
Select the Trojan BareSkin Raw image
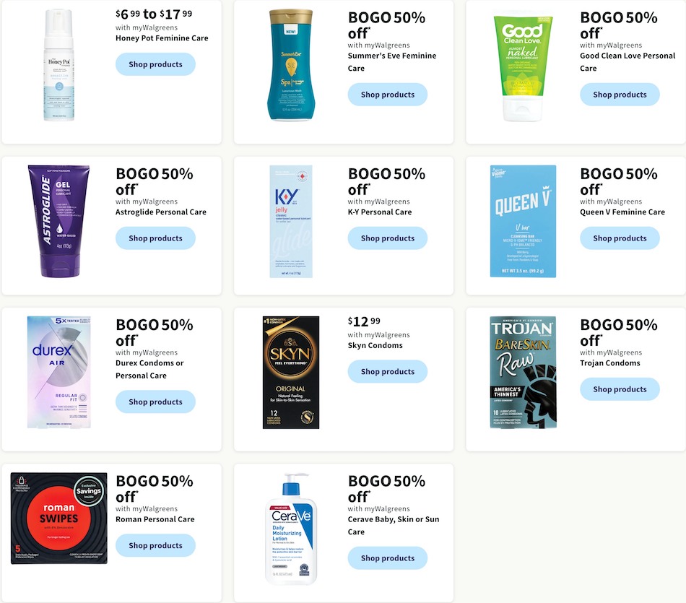point(523,372)
